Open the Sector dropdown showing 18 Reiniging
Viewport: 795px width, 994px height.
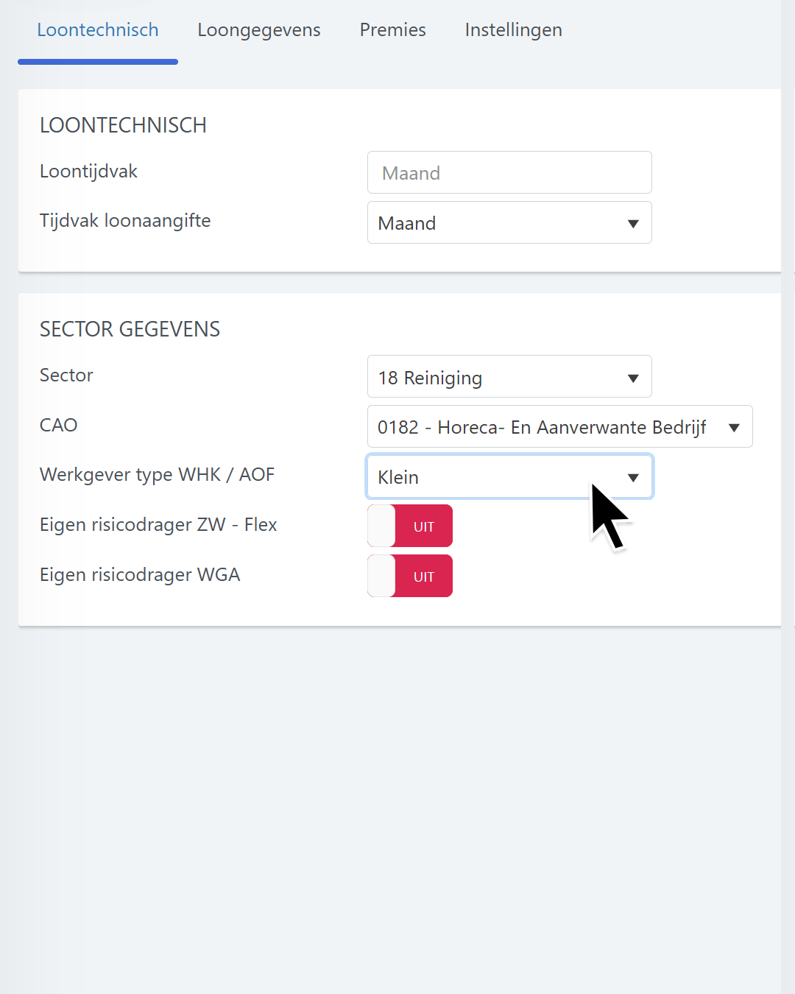click(509, 377)
